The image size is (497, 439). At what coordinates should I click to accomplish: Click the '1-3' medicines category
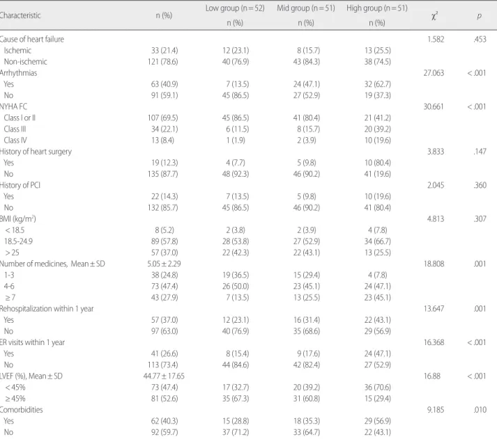pyautogui.click(x=9, y=276)
